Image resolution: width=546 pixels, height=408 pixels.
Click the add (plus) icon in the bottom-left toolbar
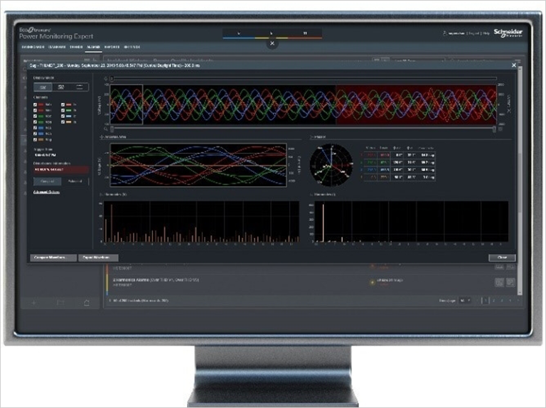tap(34, 304)
